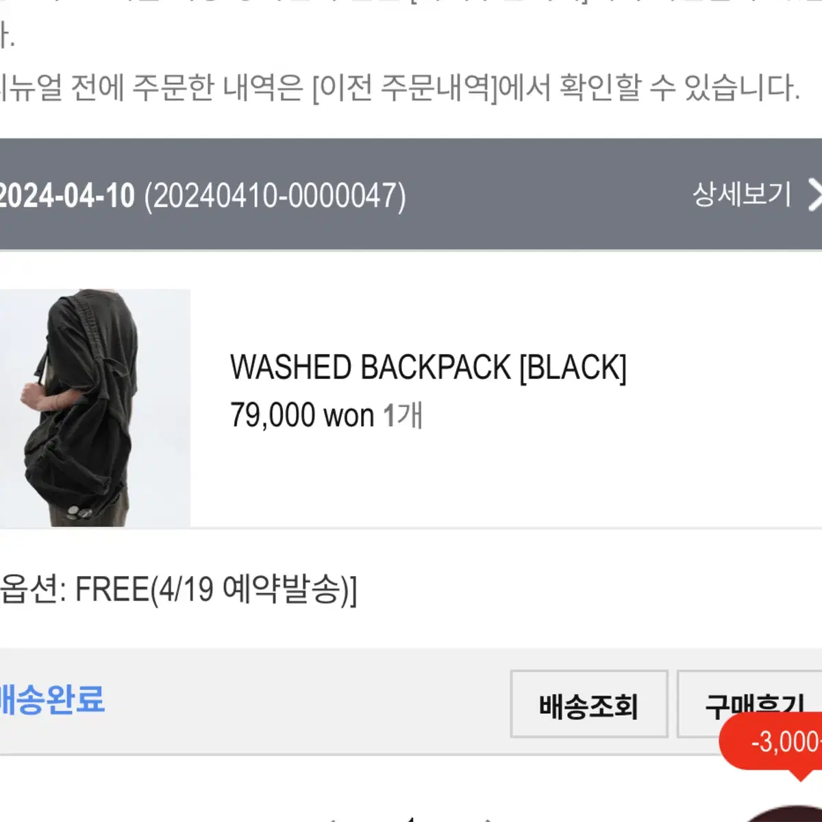Click order number 20240410-0000047
Image resolution: width=822 pixels, height=822 pixels.
[x=275, y=196]
